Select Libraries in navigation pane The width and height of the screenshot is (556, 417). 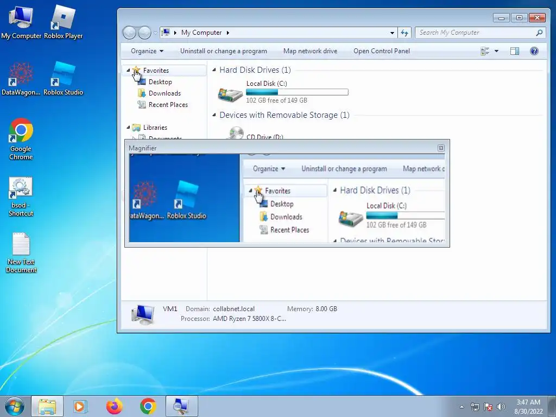click(155, 127)
